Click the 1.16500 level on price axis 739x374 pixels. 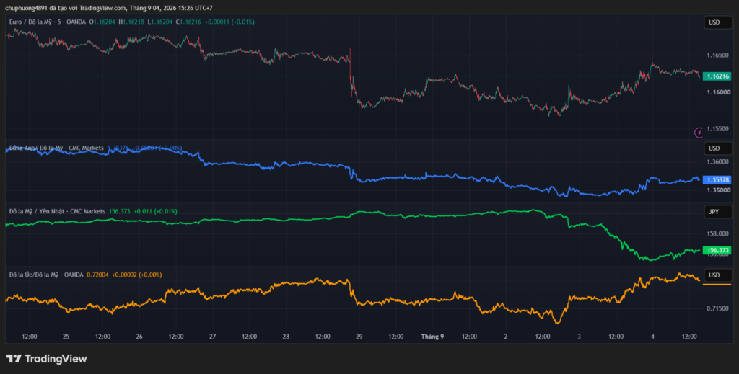point(718,55)
